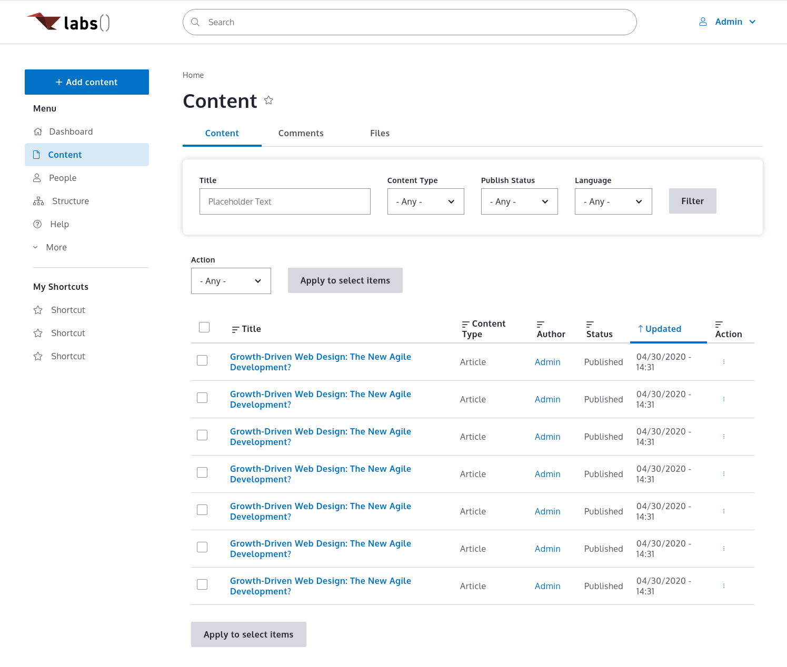Tick the select-all checkbox in table header
Image resolution: width=787 pixels, height=667 pixels.
[x=204, y=327]
